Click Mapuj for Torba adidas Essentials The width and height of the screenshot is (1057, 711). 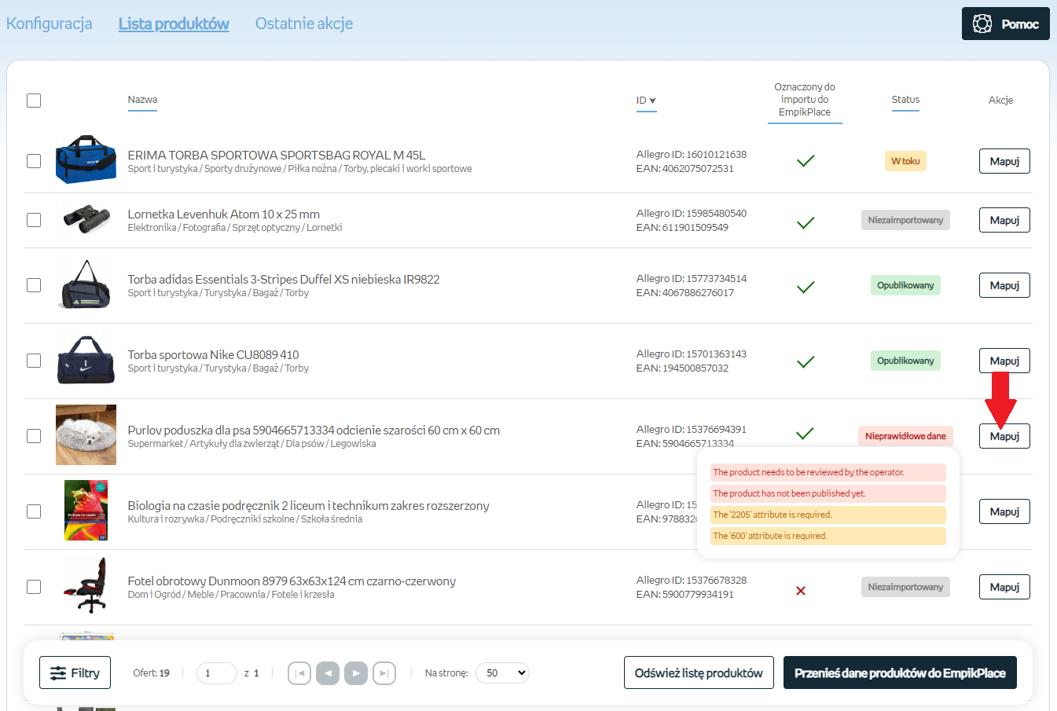tap(1004, 285)
